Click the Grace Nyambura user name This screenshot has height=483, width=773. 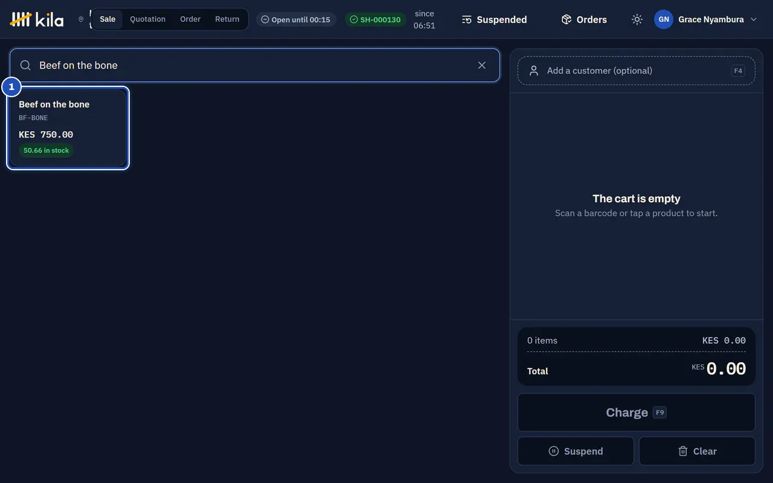pos(711,19)
